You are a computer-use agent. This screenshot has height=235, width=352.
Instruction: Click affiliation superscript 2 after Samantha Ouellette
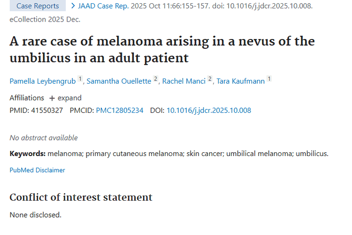[156, 79]
